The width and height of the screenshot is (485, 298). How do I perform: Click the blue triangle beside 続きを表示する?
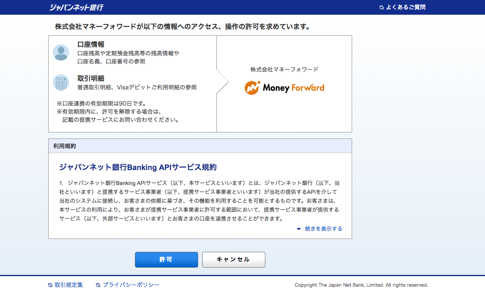tap(299, 229)
